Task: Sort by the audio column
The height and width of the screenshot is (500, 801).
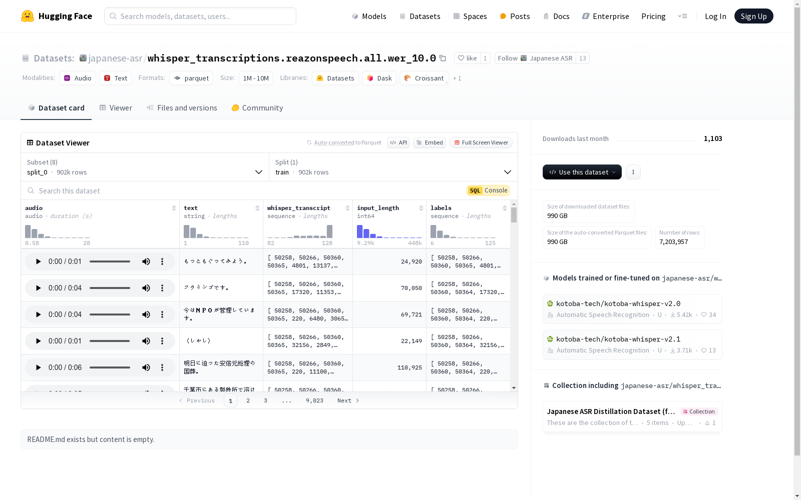Action: coord(174,208)
